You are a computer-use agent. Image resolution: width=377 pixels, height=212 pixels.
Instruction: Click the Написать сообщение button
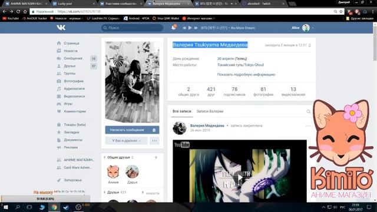[127, 130]
